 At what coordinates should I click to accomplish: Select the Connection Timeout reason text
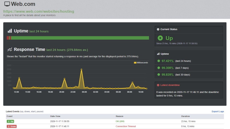126,127
